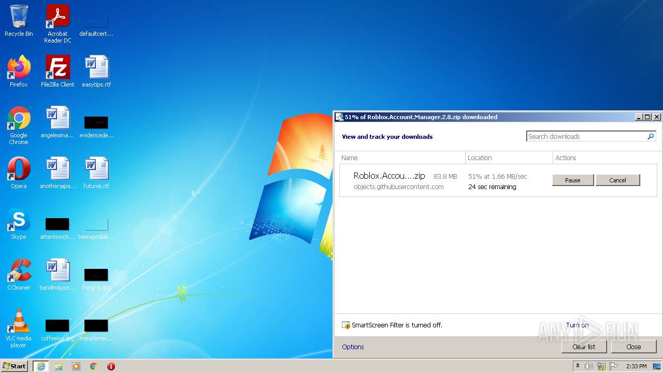The width and height of the screenshot is (663, 373).
Task: Click the search magnifier icon
Action: pyautogui.click(x=651, y=136)
